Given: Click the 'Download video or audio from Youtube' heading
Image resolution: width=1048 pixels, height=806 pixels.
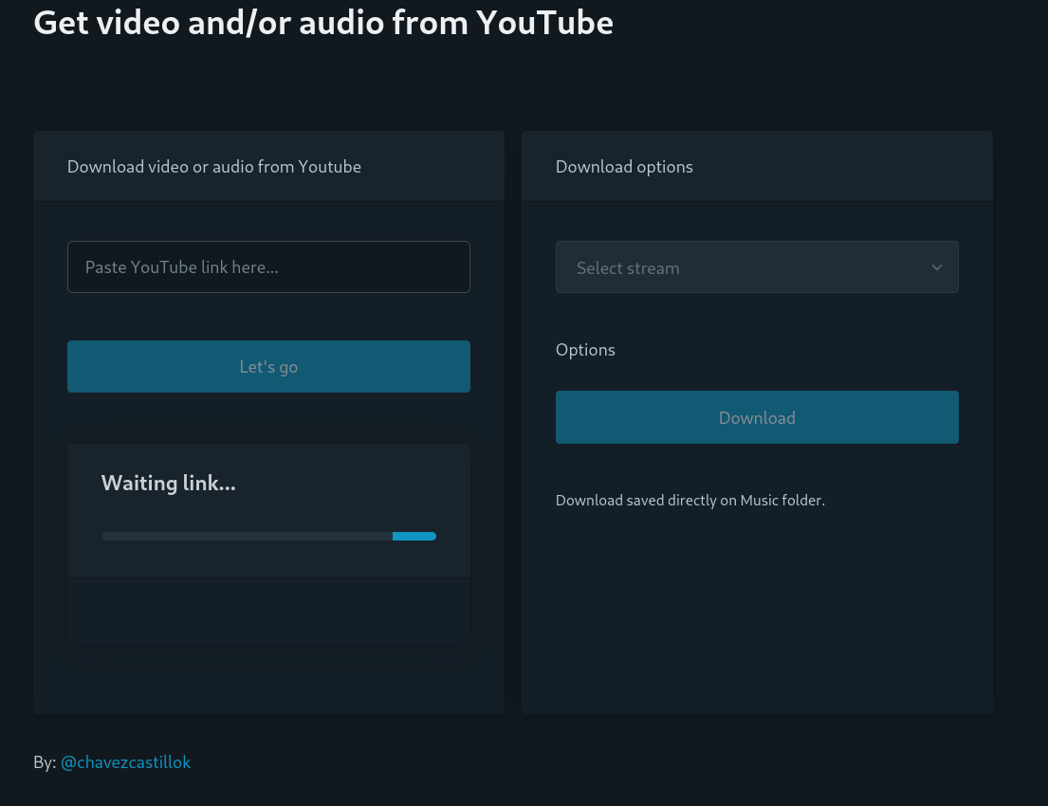Looking at the screenshot, I should pos(214,166).
